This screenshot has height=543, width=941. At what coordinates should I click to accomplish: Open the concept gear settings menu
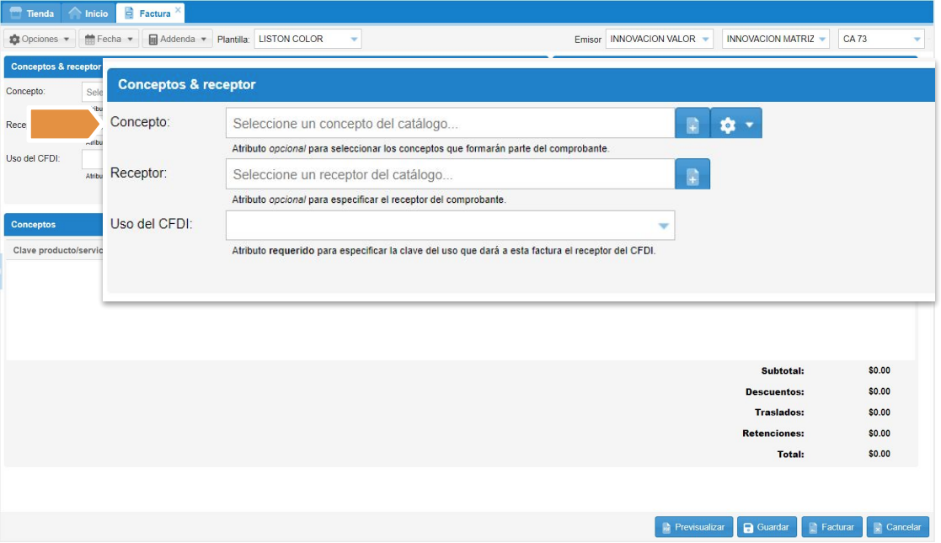click(x=736, y=125)
